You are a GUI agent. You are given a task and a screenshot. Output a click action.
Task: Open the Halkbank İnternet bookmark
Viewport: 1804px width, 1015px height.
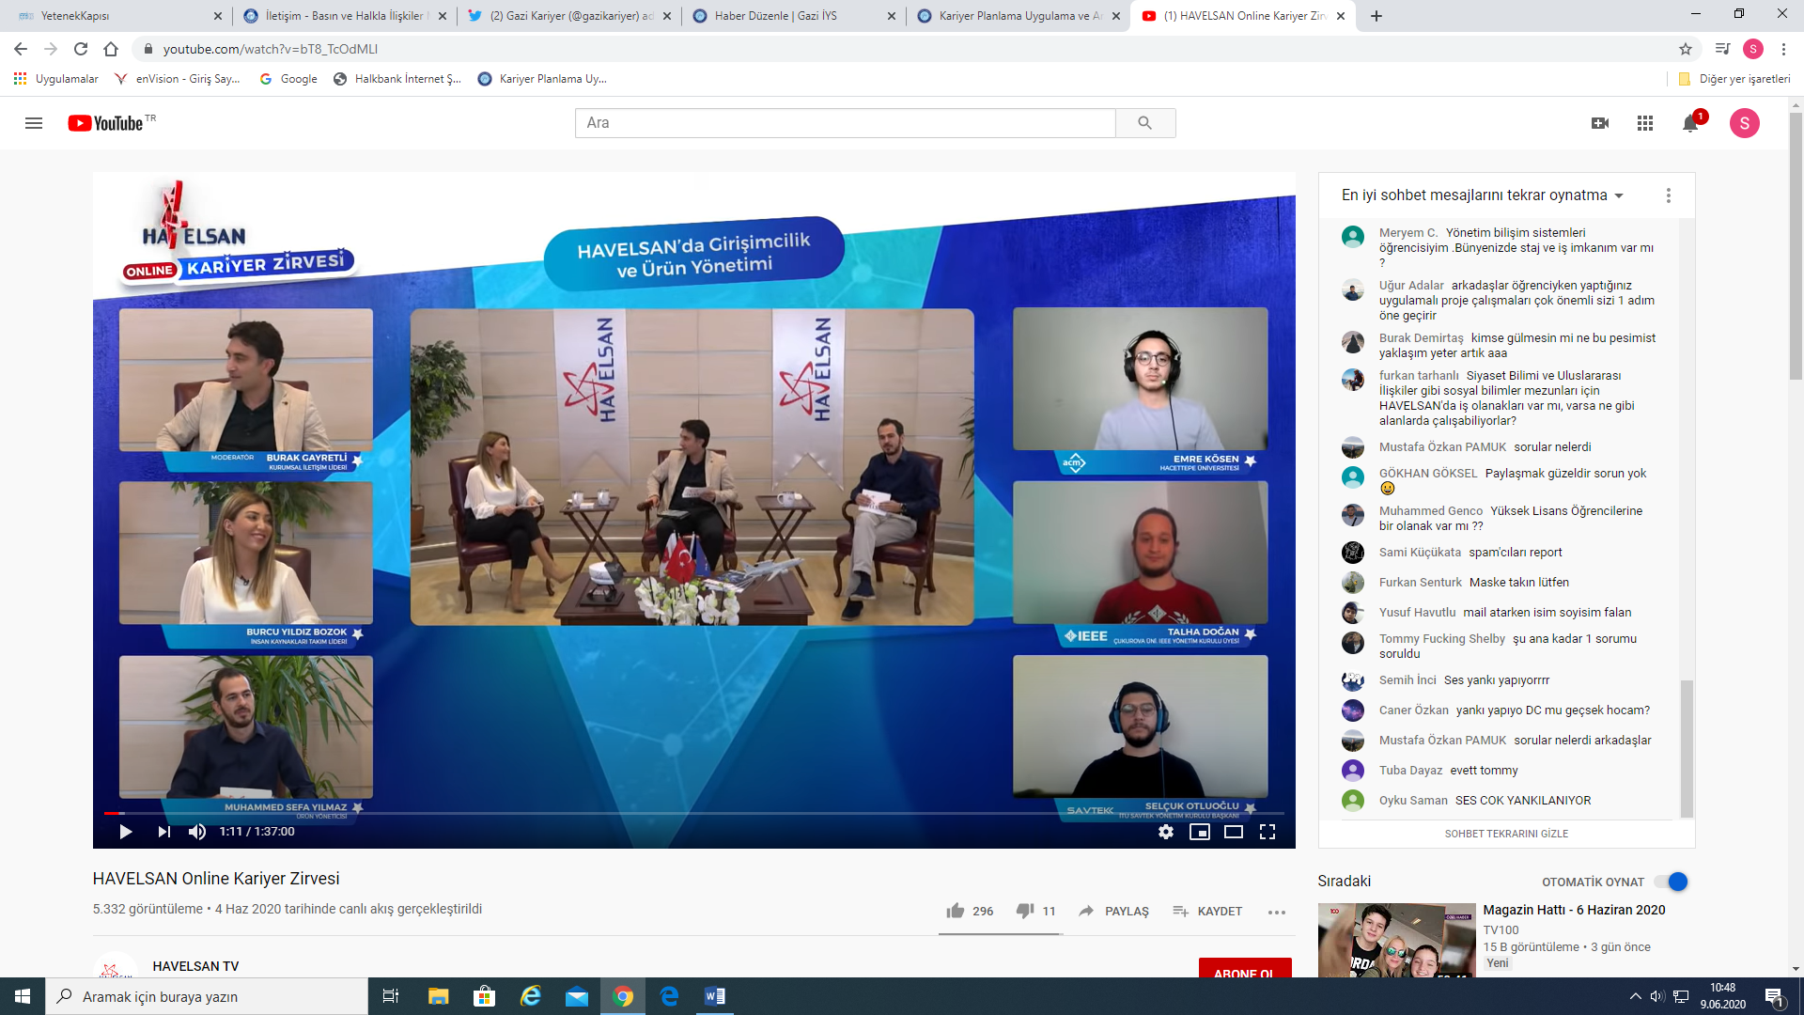click(397, 79)
